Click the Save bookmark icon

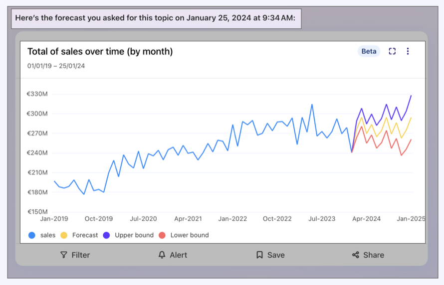coord(259,255)
